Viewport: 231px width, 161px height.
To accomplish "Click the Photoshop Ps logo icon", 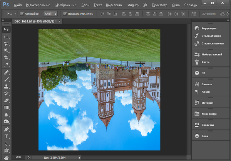I will 6,5.
